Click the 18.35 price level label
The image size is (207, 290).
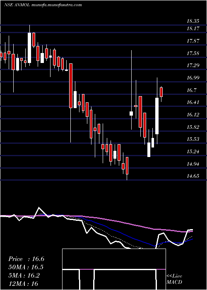tap(193, 21)
